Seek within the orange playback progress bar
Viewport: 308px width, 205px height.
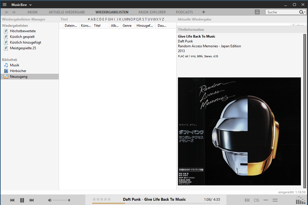pyautogui.click(x=156, y=203)
